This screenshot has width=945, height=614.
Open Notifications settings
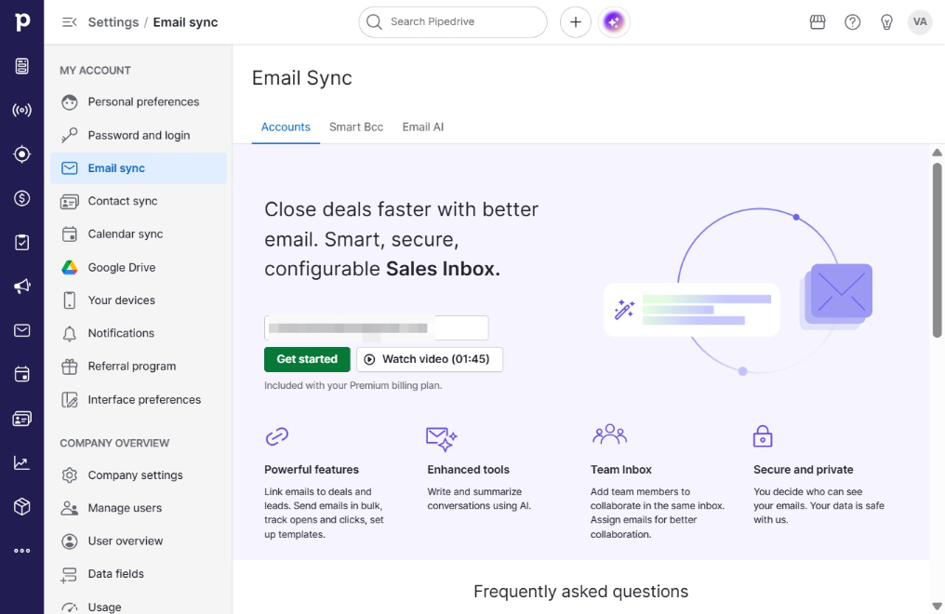[139, 333]
